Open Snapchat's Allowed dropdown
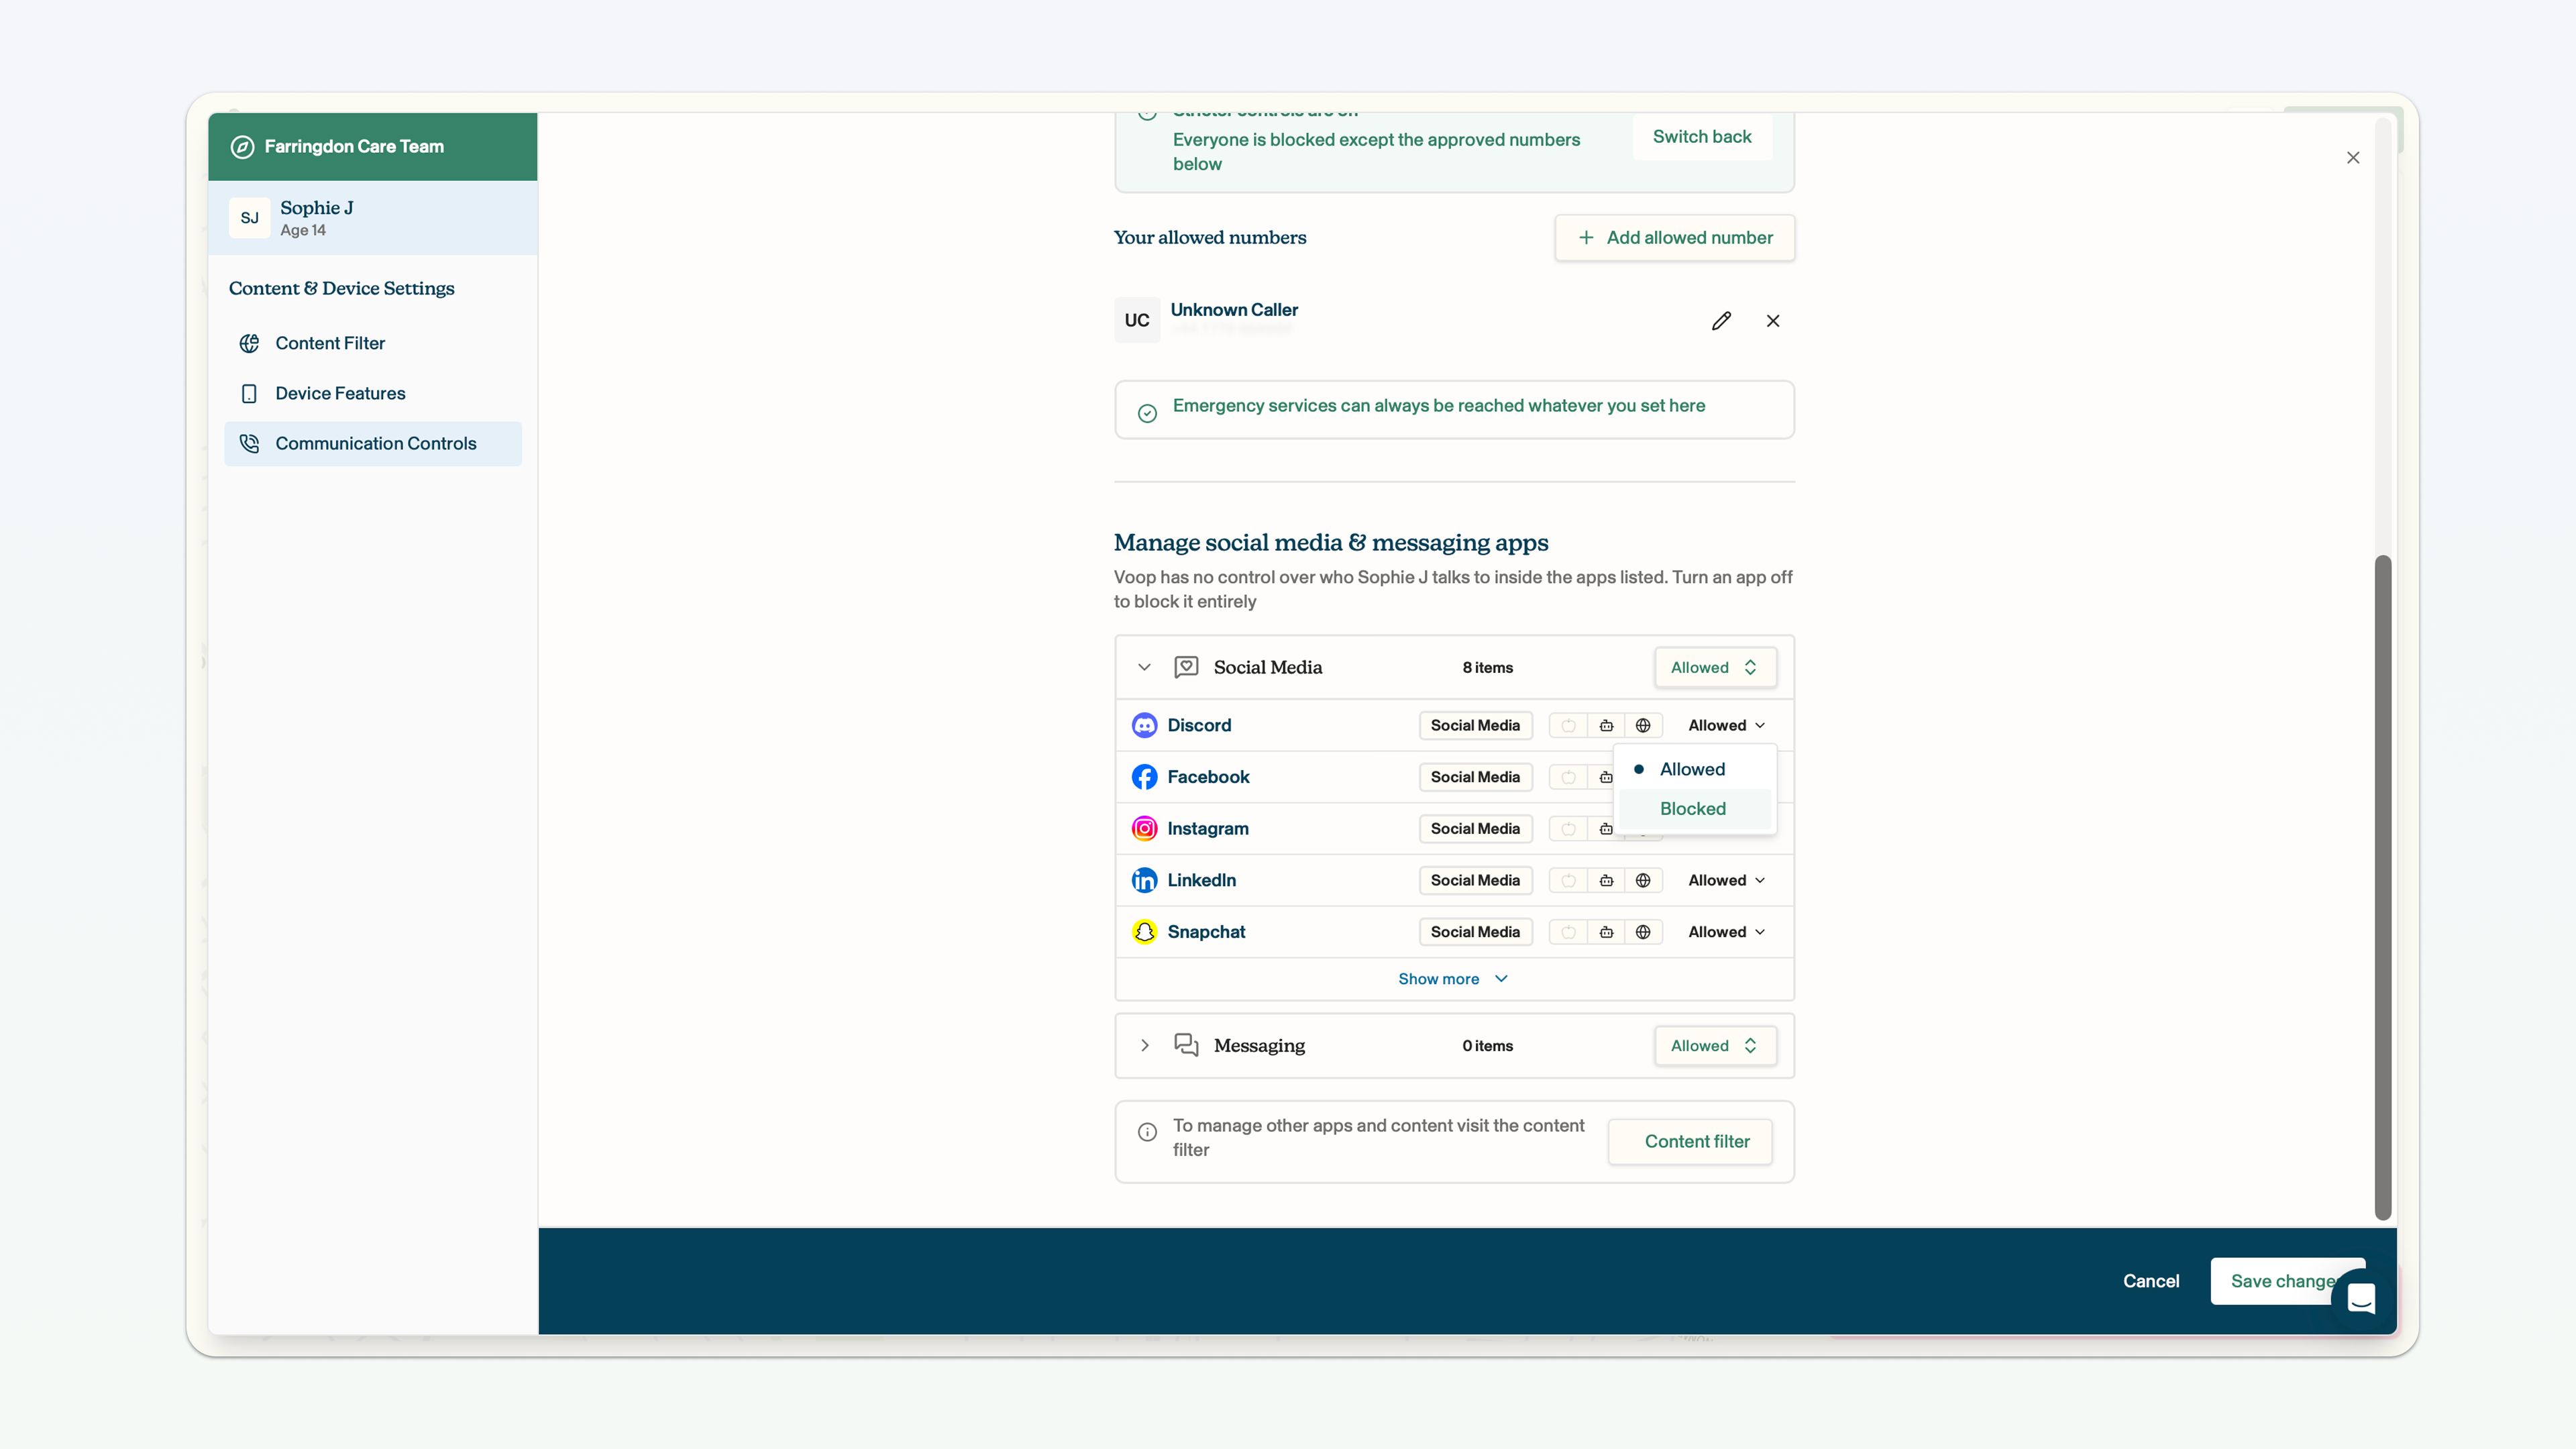2576x1449 pixels. tap(1727, 932)
